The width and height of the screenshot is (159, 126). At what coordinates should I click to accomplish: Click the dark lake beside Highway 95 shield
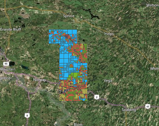[12, 64]
